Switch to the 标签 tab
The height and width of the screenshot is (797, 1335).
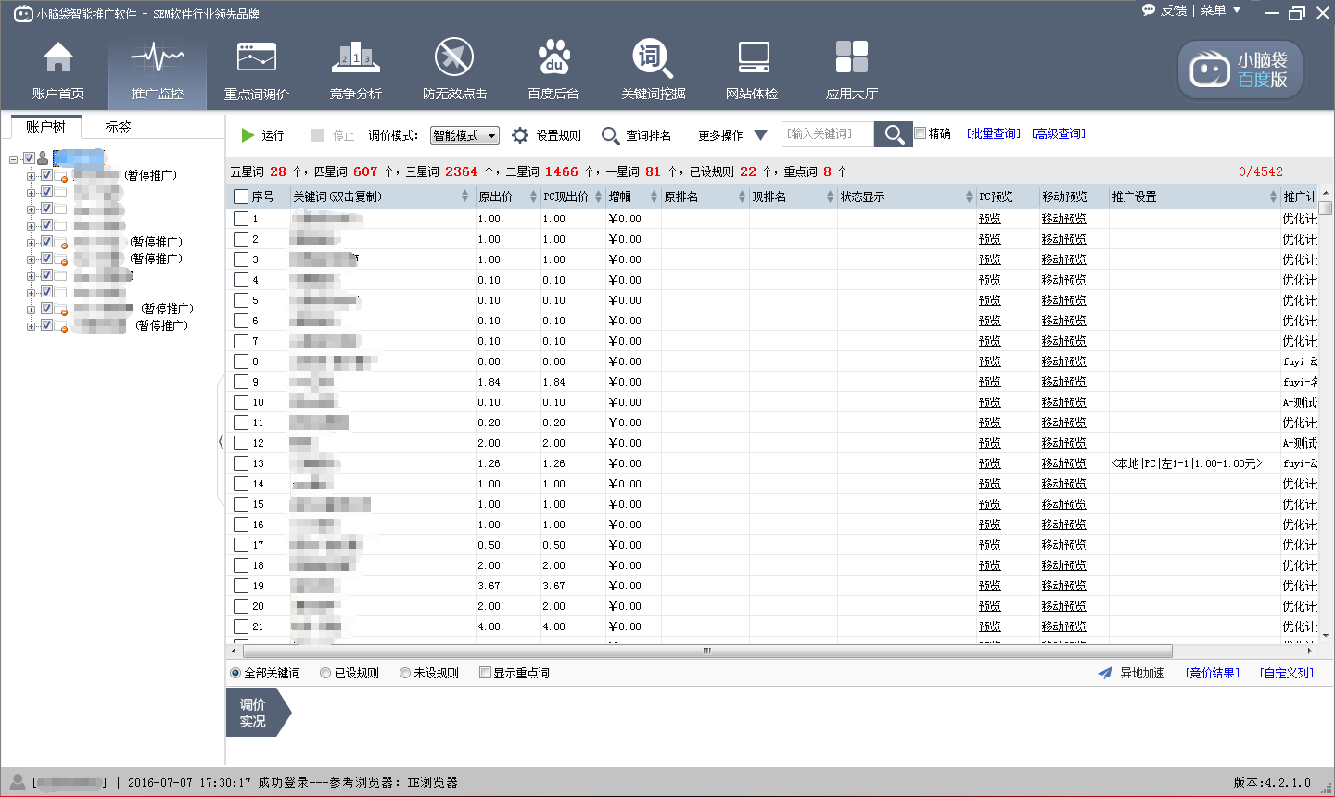tap(118, 127)
